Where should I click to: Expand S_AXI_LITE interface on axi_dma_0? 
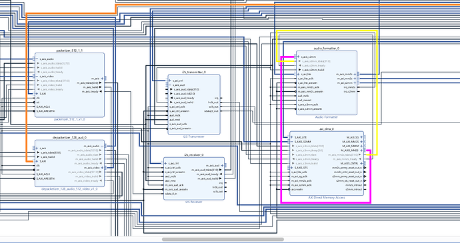point(292,137)
